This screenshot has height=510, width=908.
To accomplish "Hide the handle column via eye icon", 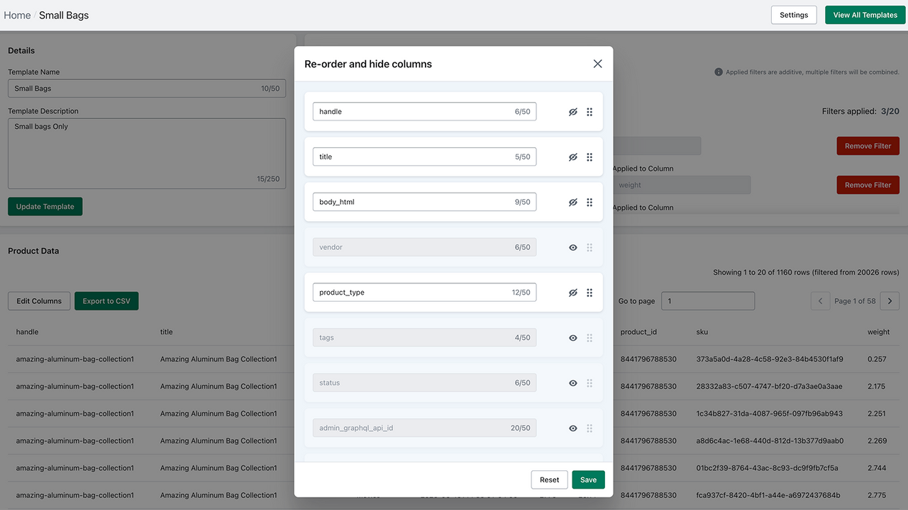I will coord(573,112).
